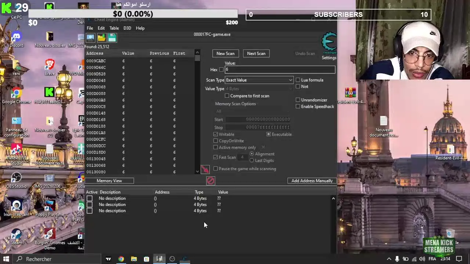
Task: Toggle the Writable checkbox
Action: click(x=216, y=135)
